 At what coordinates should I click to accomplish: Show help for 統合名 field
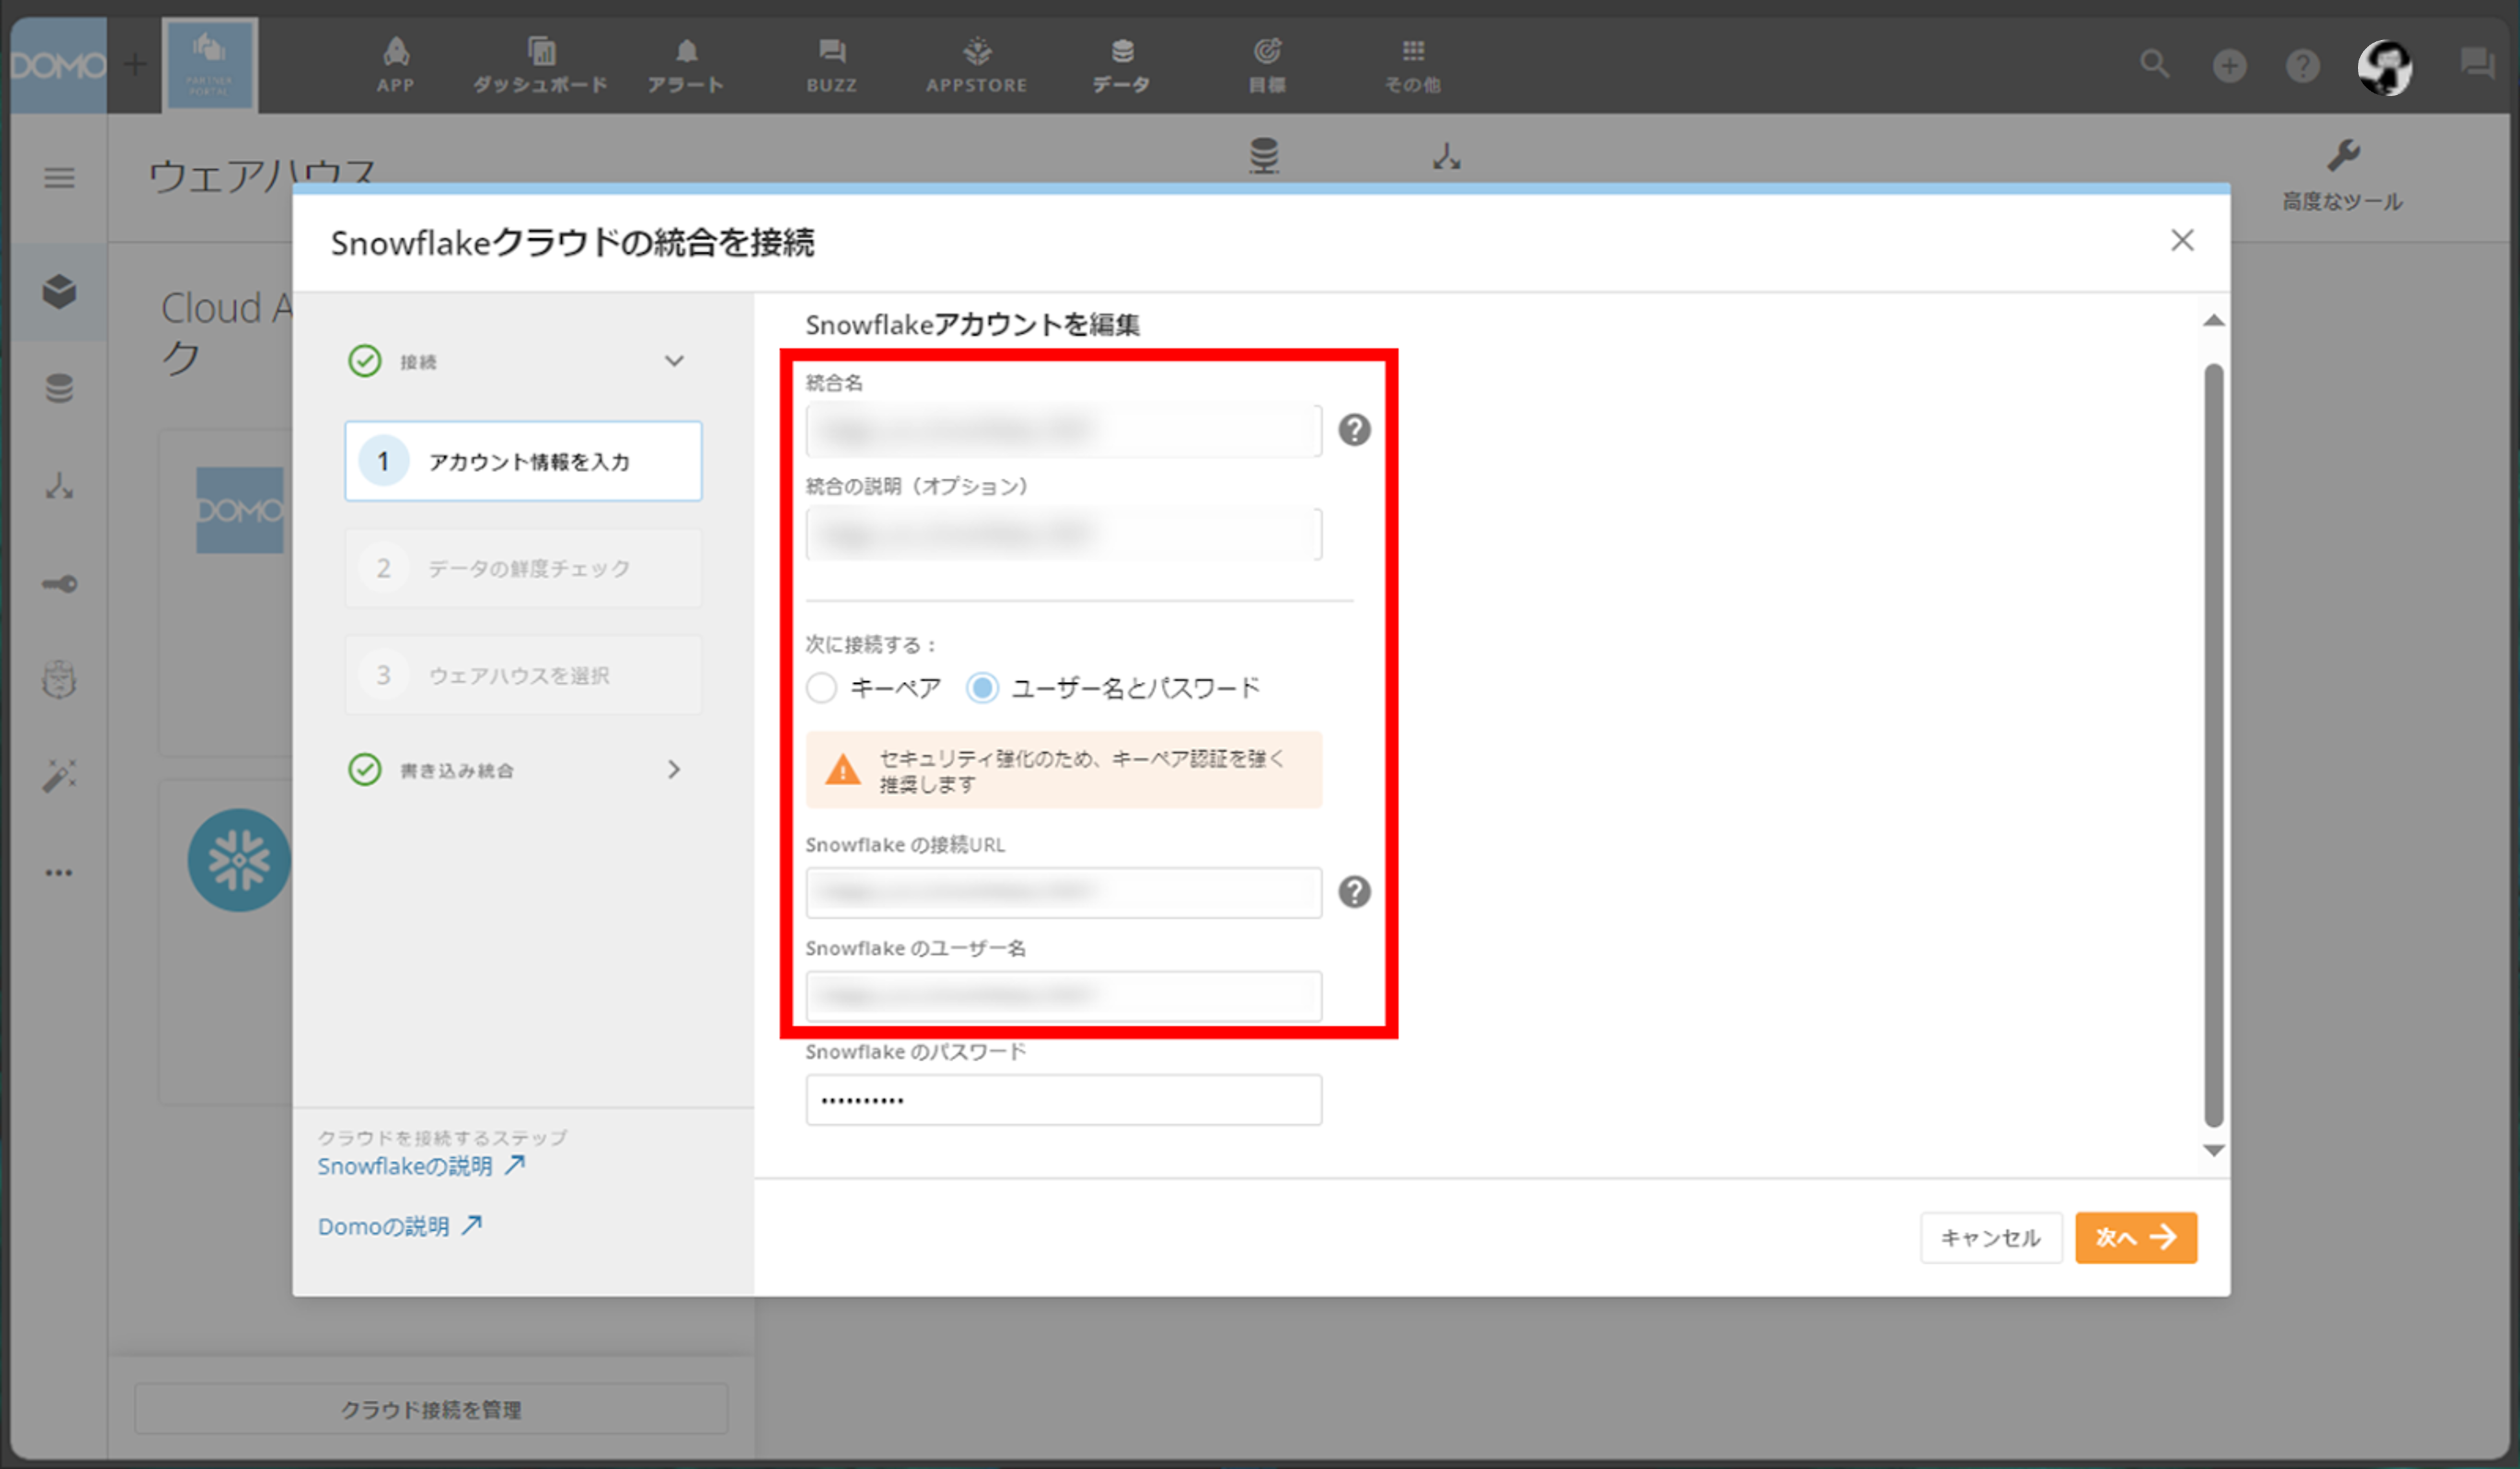pyautogui.click(x=1354, y=430)
